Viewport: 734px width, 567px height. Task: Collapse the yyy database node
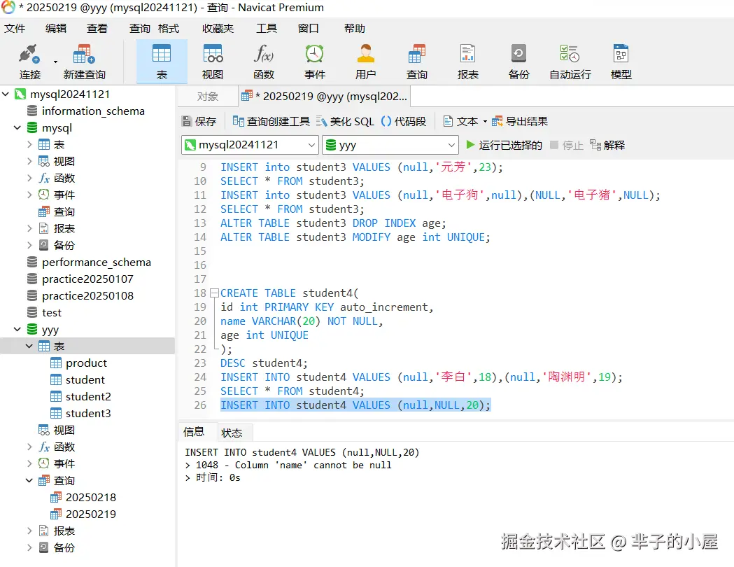coord(17,329)
